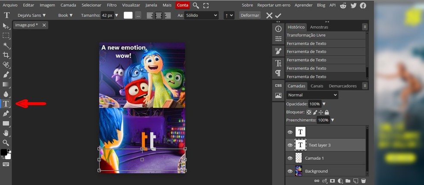Delete layer with trash icon
This screenshot has width=424, height=185.
[x=364, y=181]
